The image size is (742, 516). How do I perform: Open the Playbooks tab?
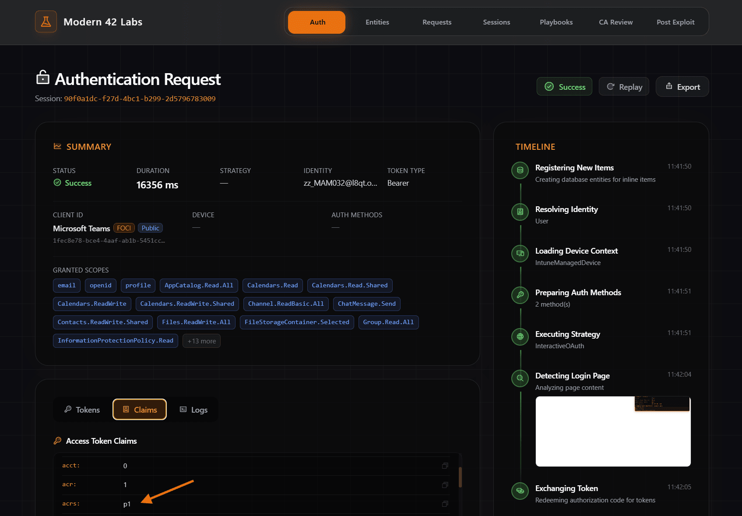(x=556, y=22)
